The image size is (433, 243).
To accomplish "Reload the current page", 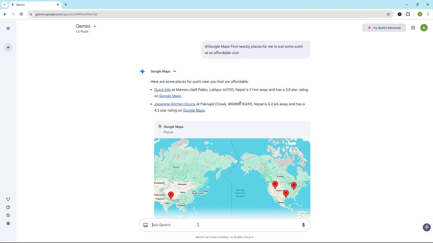I will pos(21,14).
